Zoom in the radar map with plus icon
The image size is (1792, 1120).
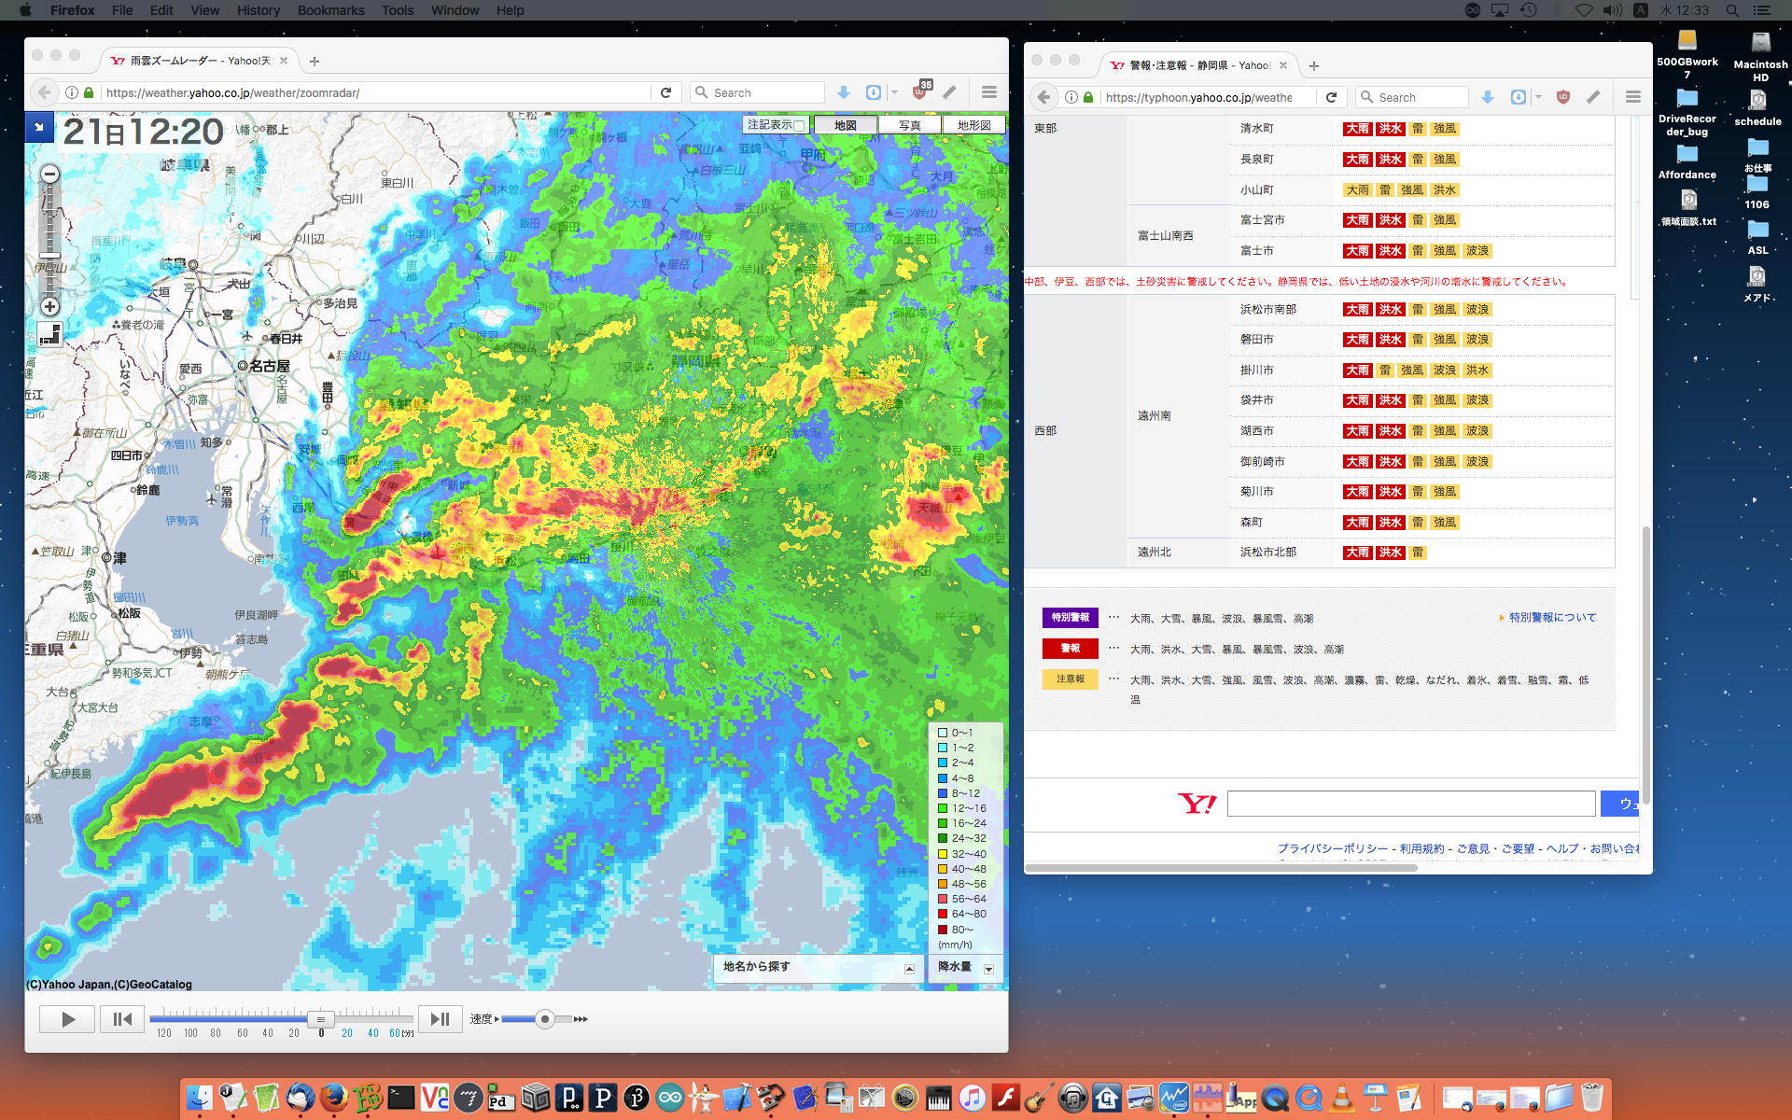[50, 307]
